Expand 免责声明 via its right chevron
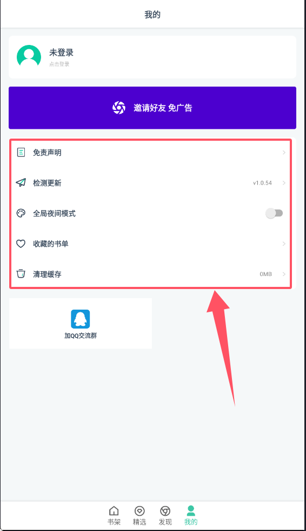Image resolution: width=306 pixels, height=531 pixels. 284,153
